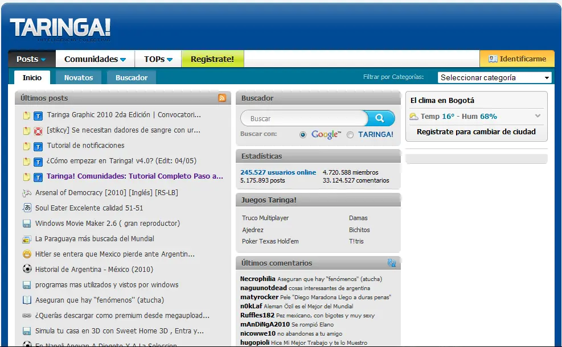The width and height of the screenshot is (562, 347).
Task: Click the Identificarme button
Action: click(517, 59)
